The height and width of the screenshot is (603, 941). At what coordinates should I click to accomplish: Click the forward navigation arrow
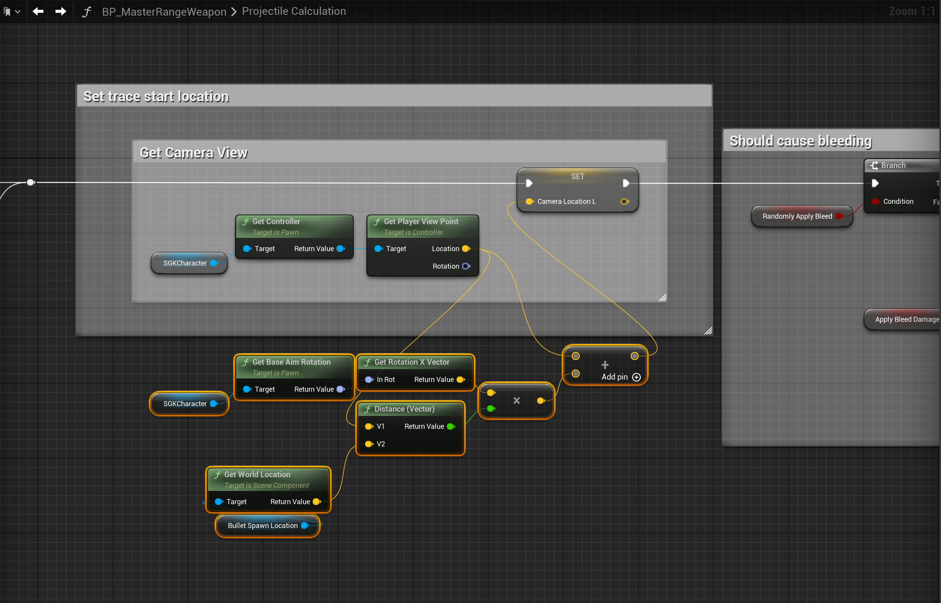tap(61, 11)
